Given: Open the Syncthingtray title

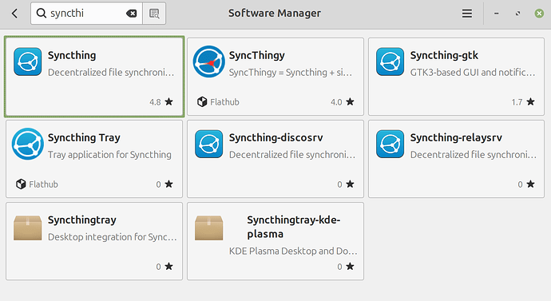Looking at the screenshot, I should [82, 220].
